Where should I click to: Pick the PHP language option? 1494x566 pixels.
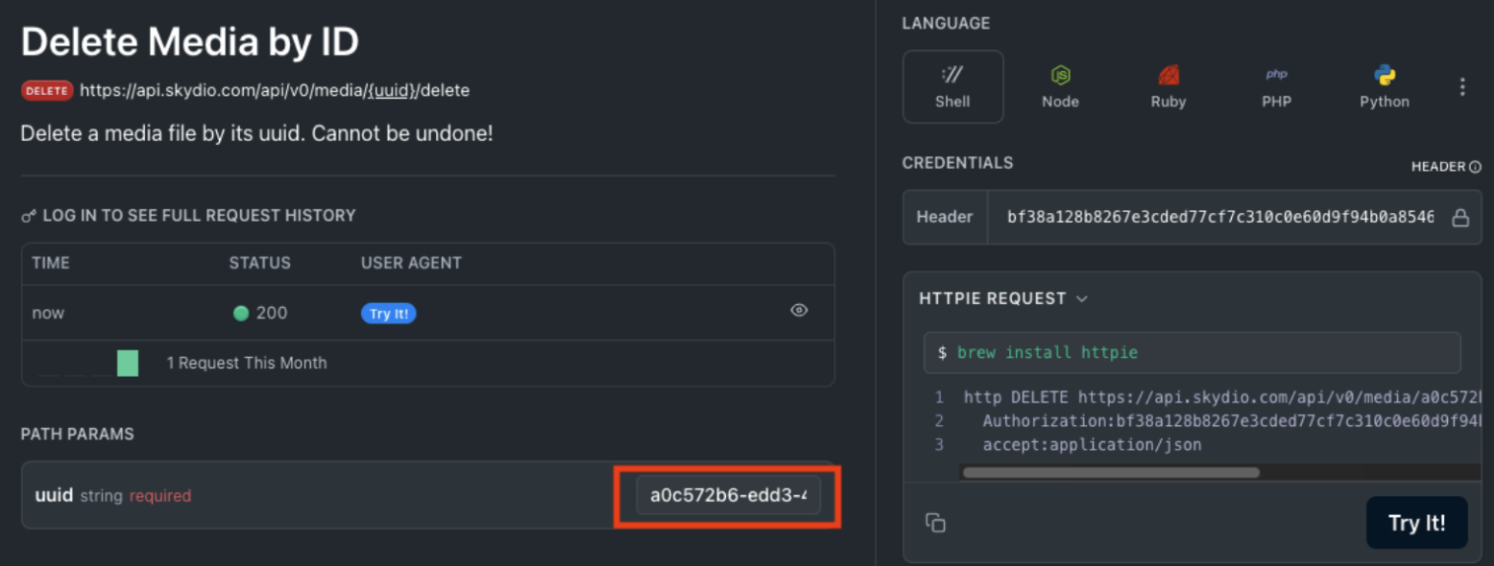tap(1276, 86)
